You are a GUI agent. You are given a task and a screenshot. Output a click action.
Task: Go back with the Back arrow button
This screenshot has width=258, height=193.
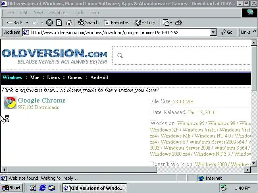click(15, 23)
